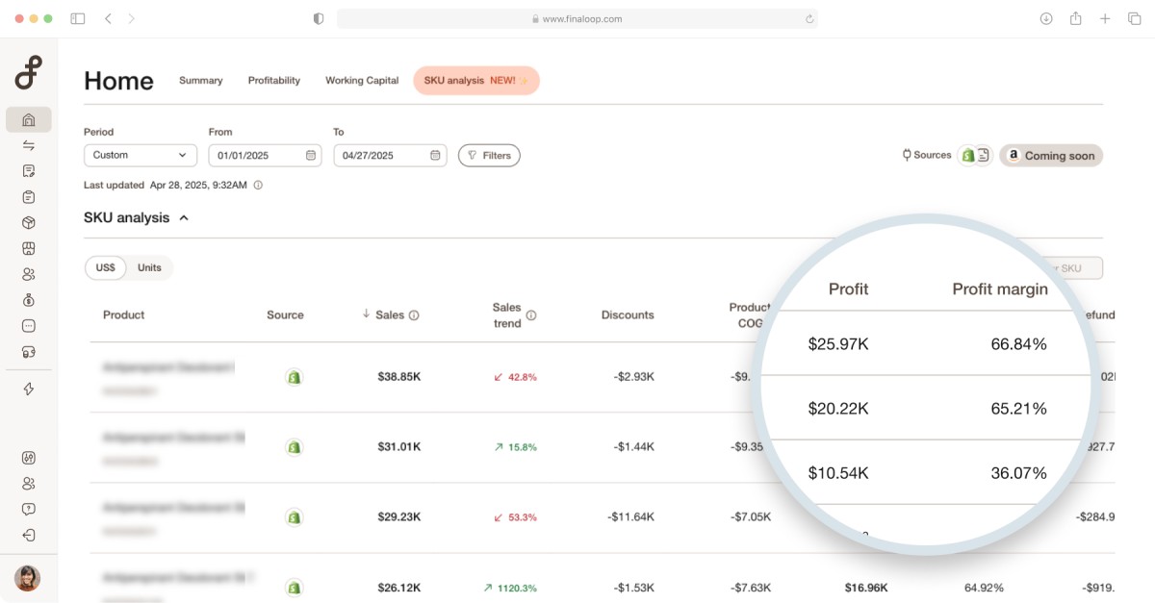Select the US$ toggle option
Screen dimensions: 1155x603
pyautogui.click(x=106, y=268)
